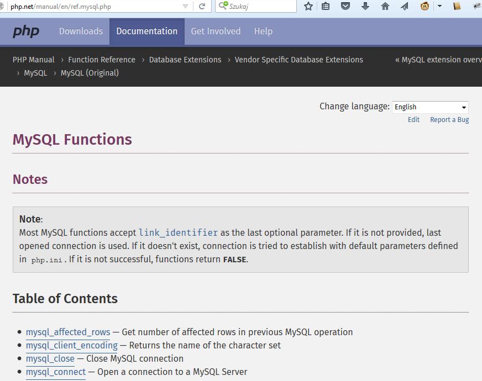The width and height of the screenshot is (482, 381).
Task: Open the small dropdown arrow next to monkey icon
Action: click(x=440, y=6)
